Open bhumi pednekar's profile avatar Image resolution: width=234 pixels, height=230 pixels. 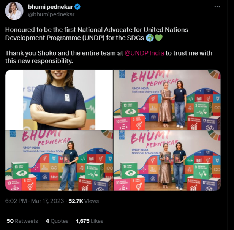[x=14, y=11]
